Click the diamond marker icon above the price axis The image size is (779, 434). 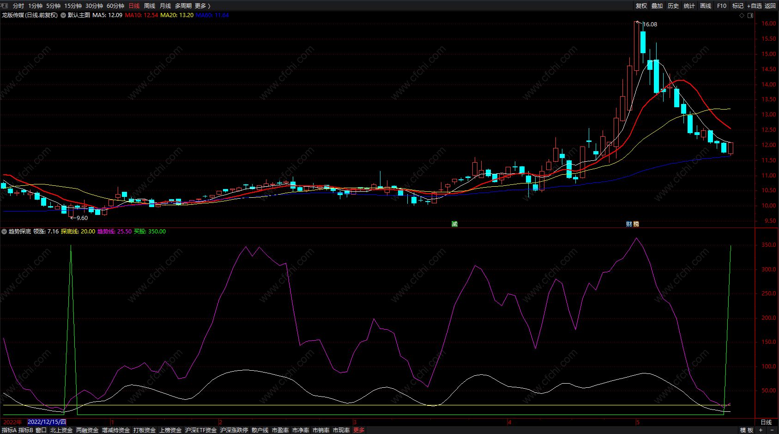742,15
